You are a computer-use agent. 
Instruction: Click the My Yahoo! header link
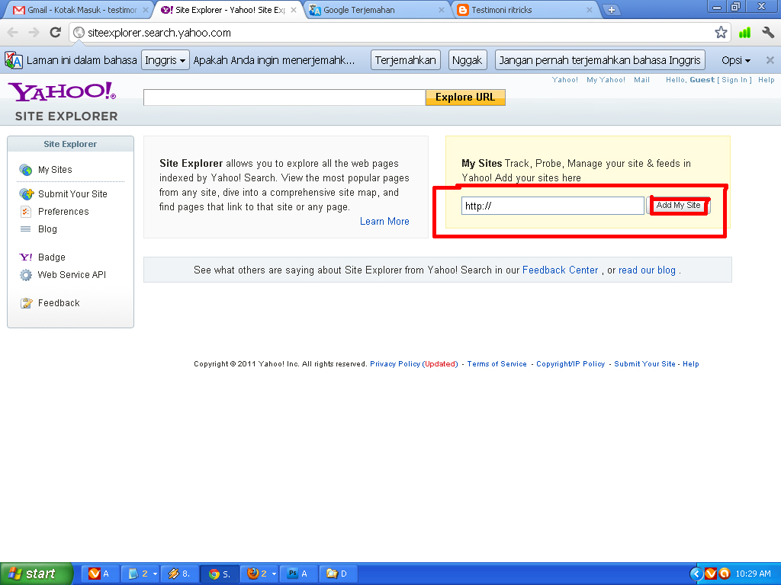[606, 79]
